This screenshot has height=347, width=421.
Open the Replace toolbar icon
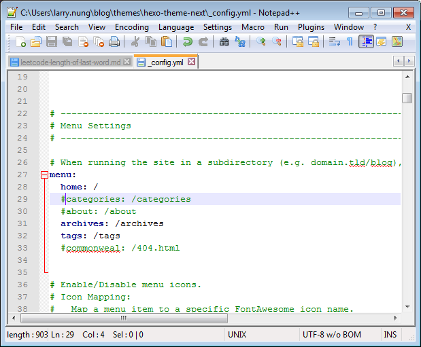(240, 42)
